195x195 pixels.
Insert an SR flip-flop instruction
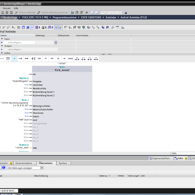click(x=58, y=59)
